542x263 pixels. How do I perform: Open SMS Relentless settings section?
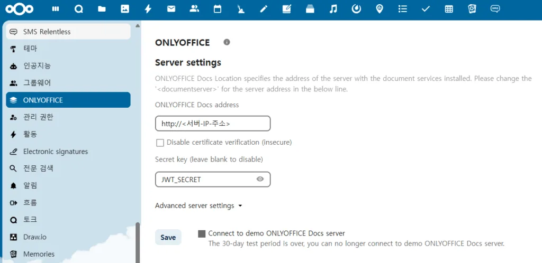tap(68, 32)
